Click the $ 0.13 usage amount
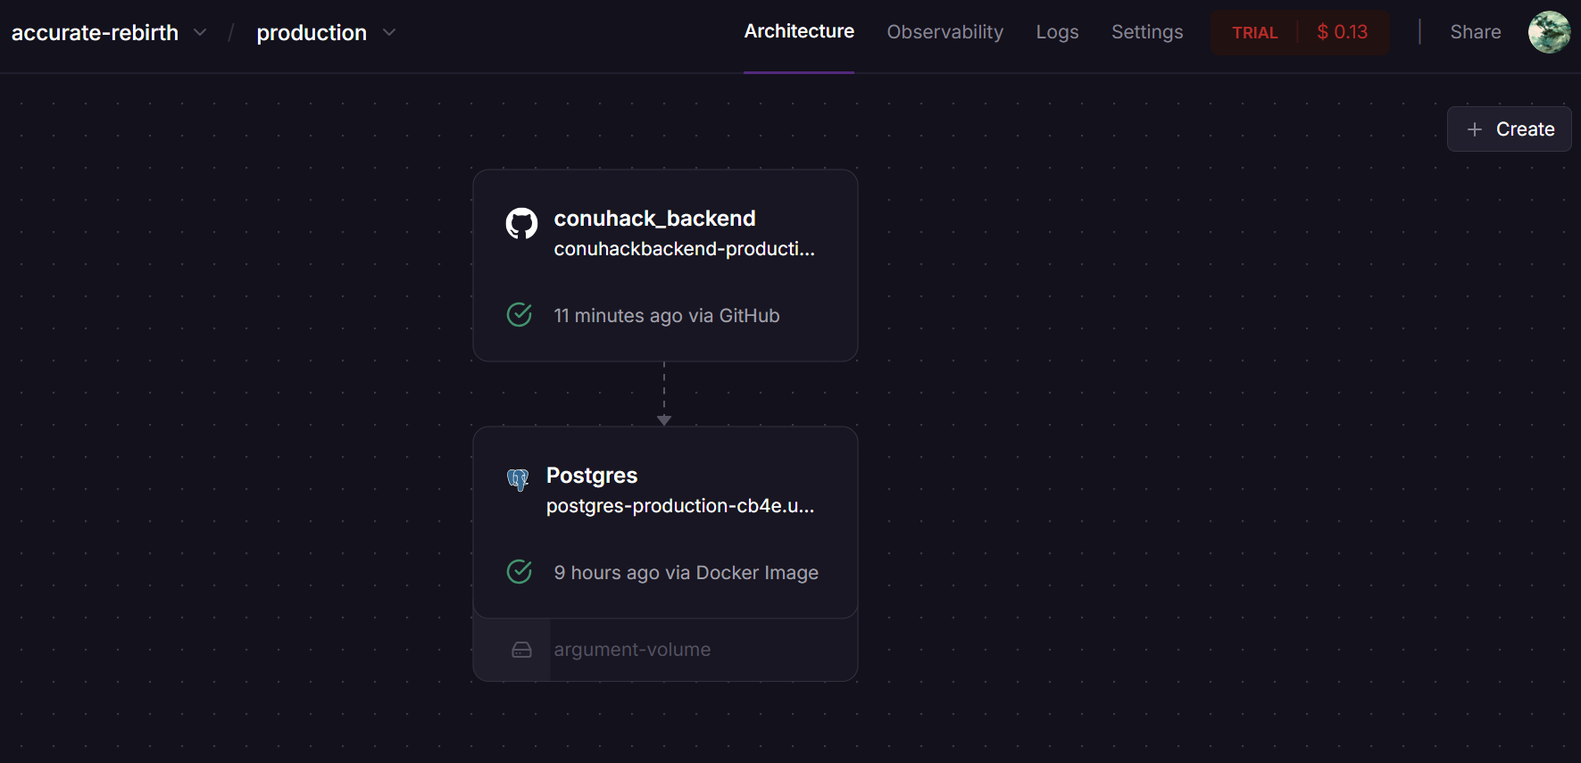Viewport: 1581px width, 763px height. [1342, 32]
